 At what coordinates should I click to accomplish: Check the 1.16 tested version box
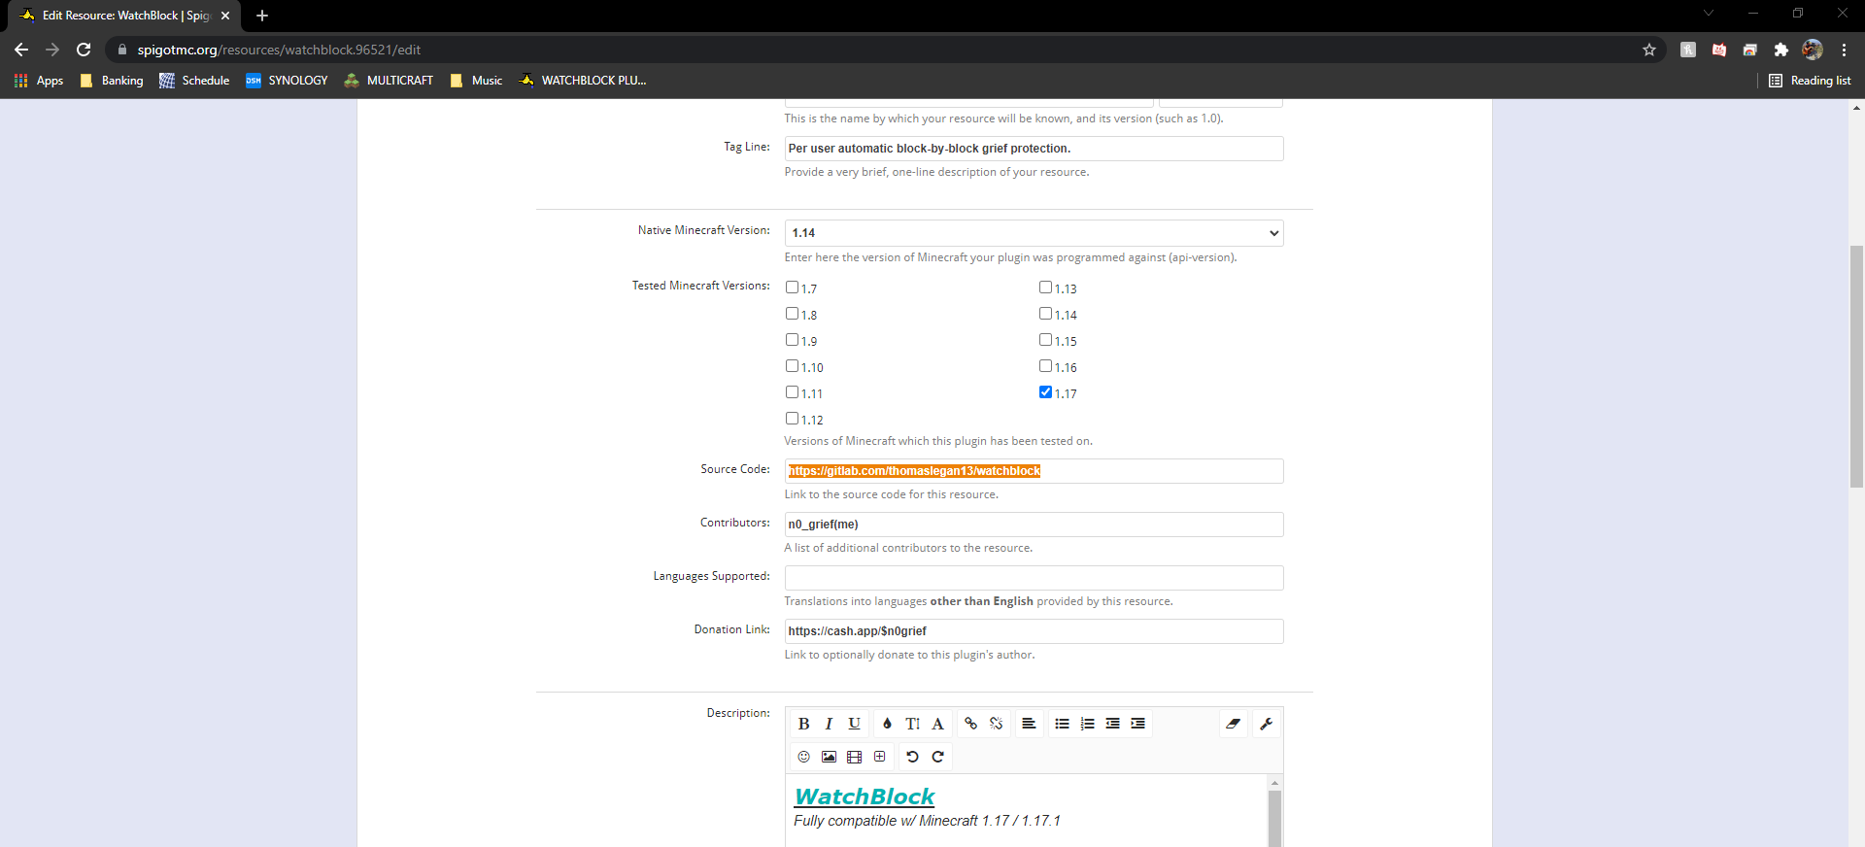1045,366
